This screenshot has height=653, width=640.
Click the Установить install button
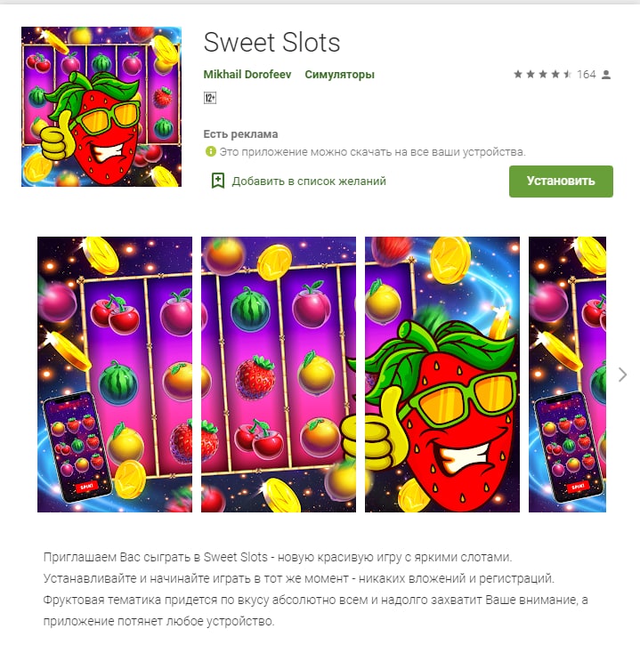pos(561,181)
